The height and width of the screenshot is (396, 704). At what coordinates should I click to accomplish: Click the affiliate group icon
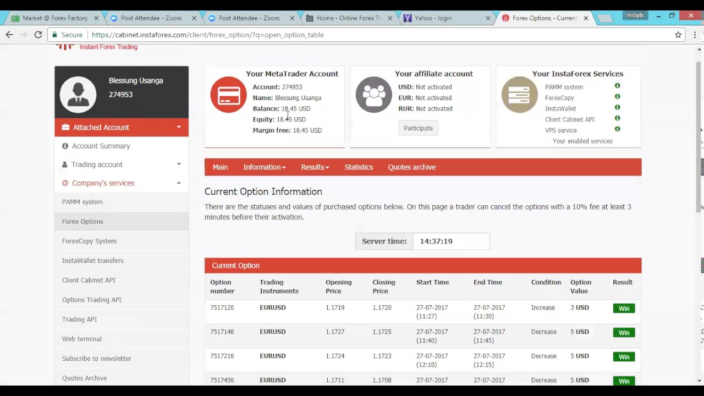pos(374,95)
